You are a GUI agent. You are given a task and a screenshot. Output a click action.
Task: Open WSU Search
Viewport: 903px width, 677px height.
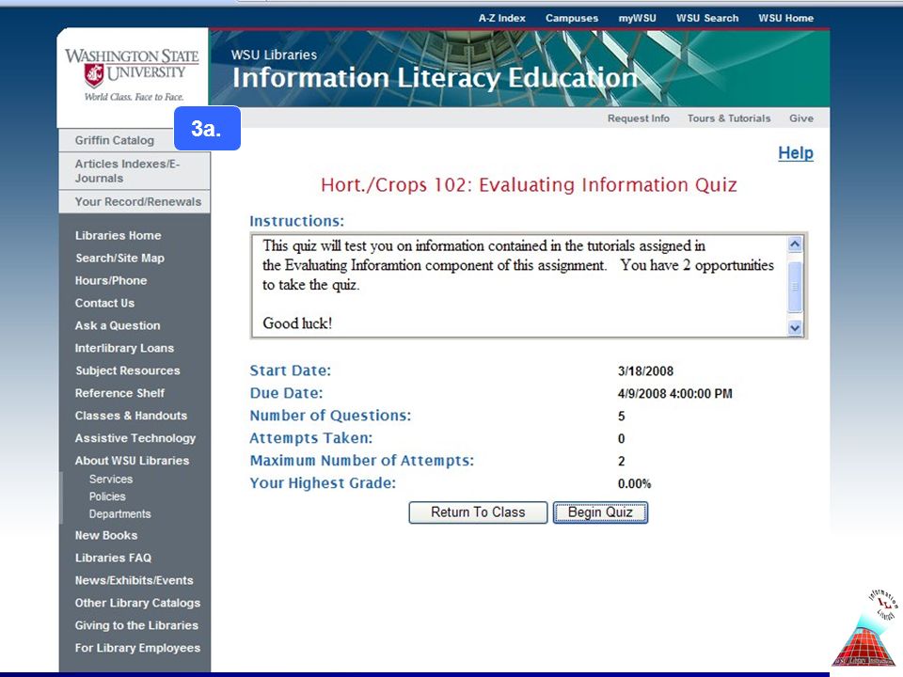coord(707,18)
